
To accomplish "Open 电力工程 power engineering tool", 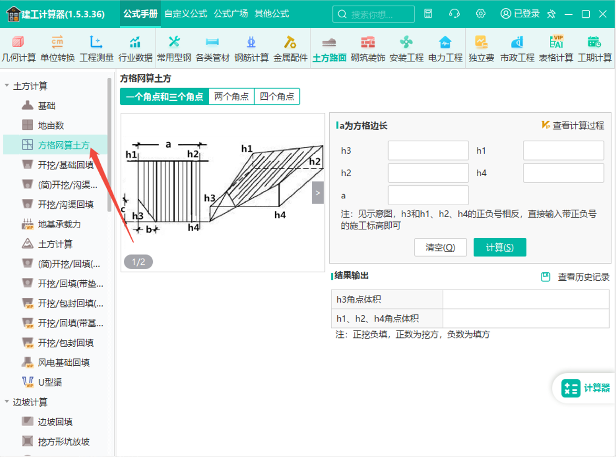I will click(x=445, y=49).
